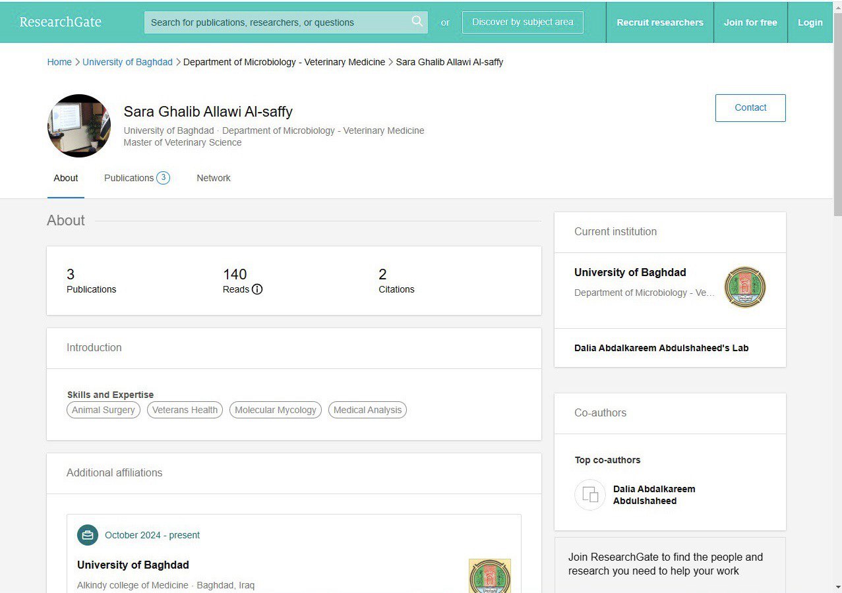The height and width of the screenshot is (593, 842).
Task: Select the Animal Surgery skill tag
Action: click(x=104, y=410)
